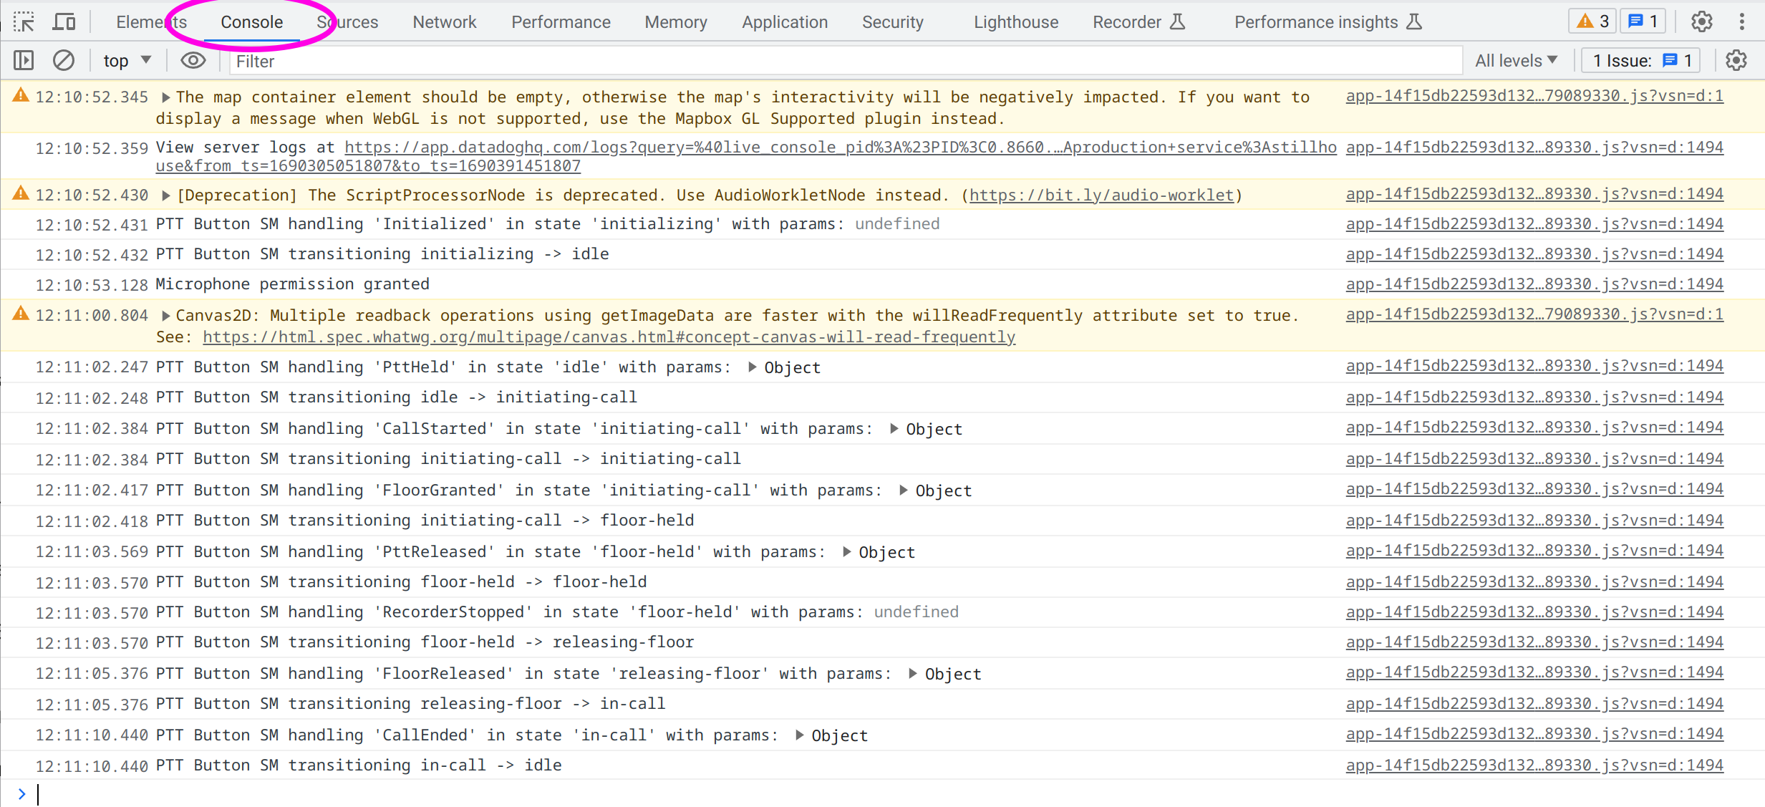Expand the Deprecation ScriptProcessorNode warning
This screenshot has height=807, width=1765.
[166, 195]
